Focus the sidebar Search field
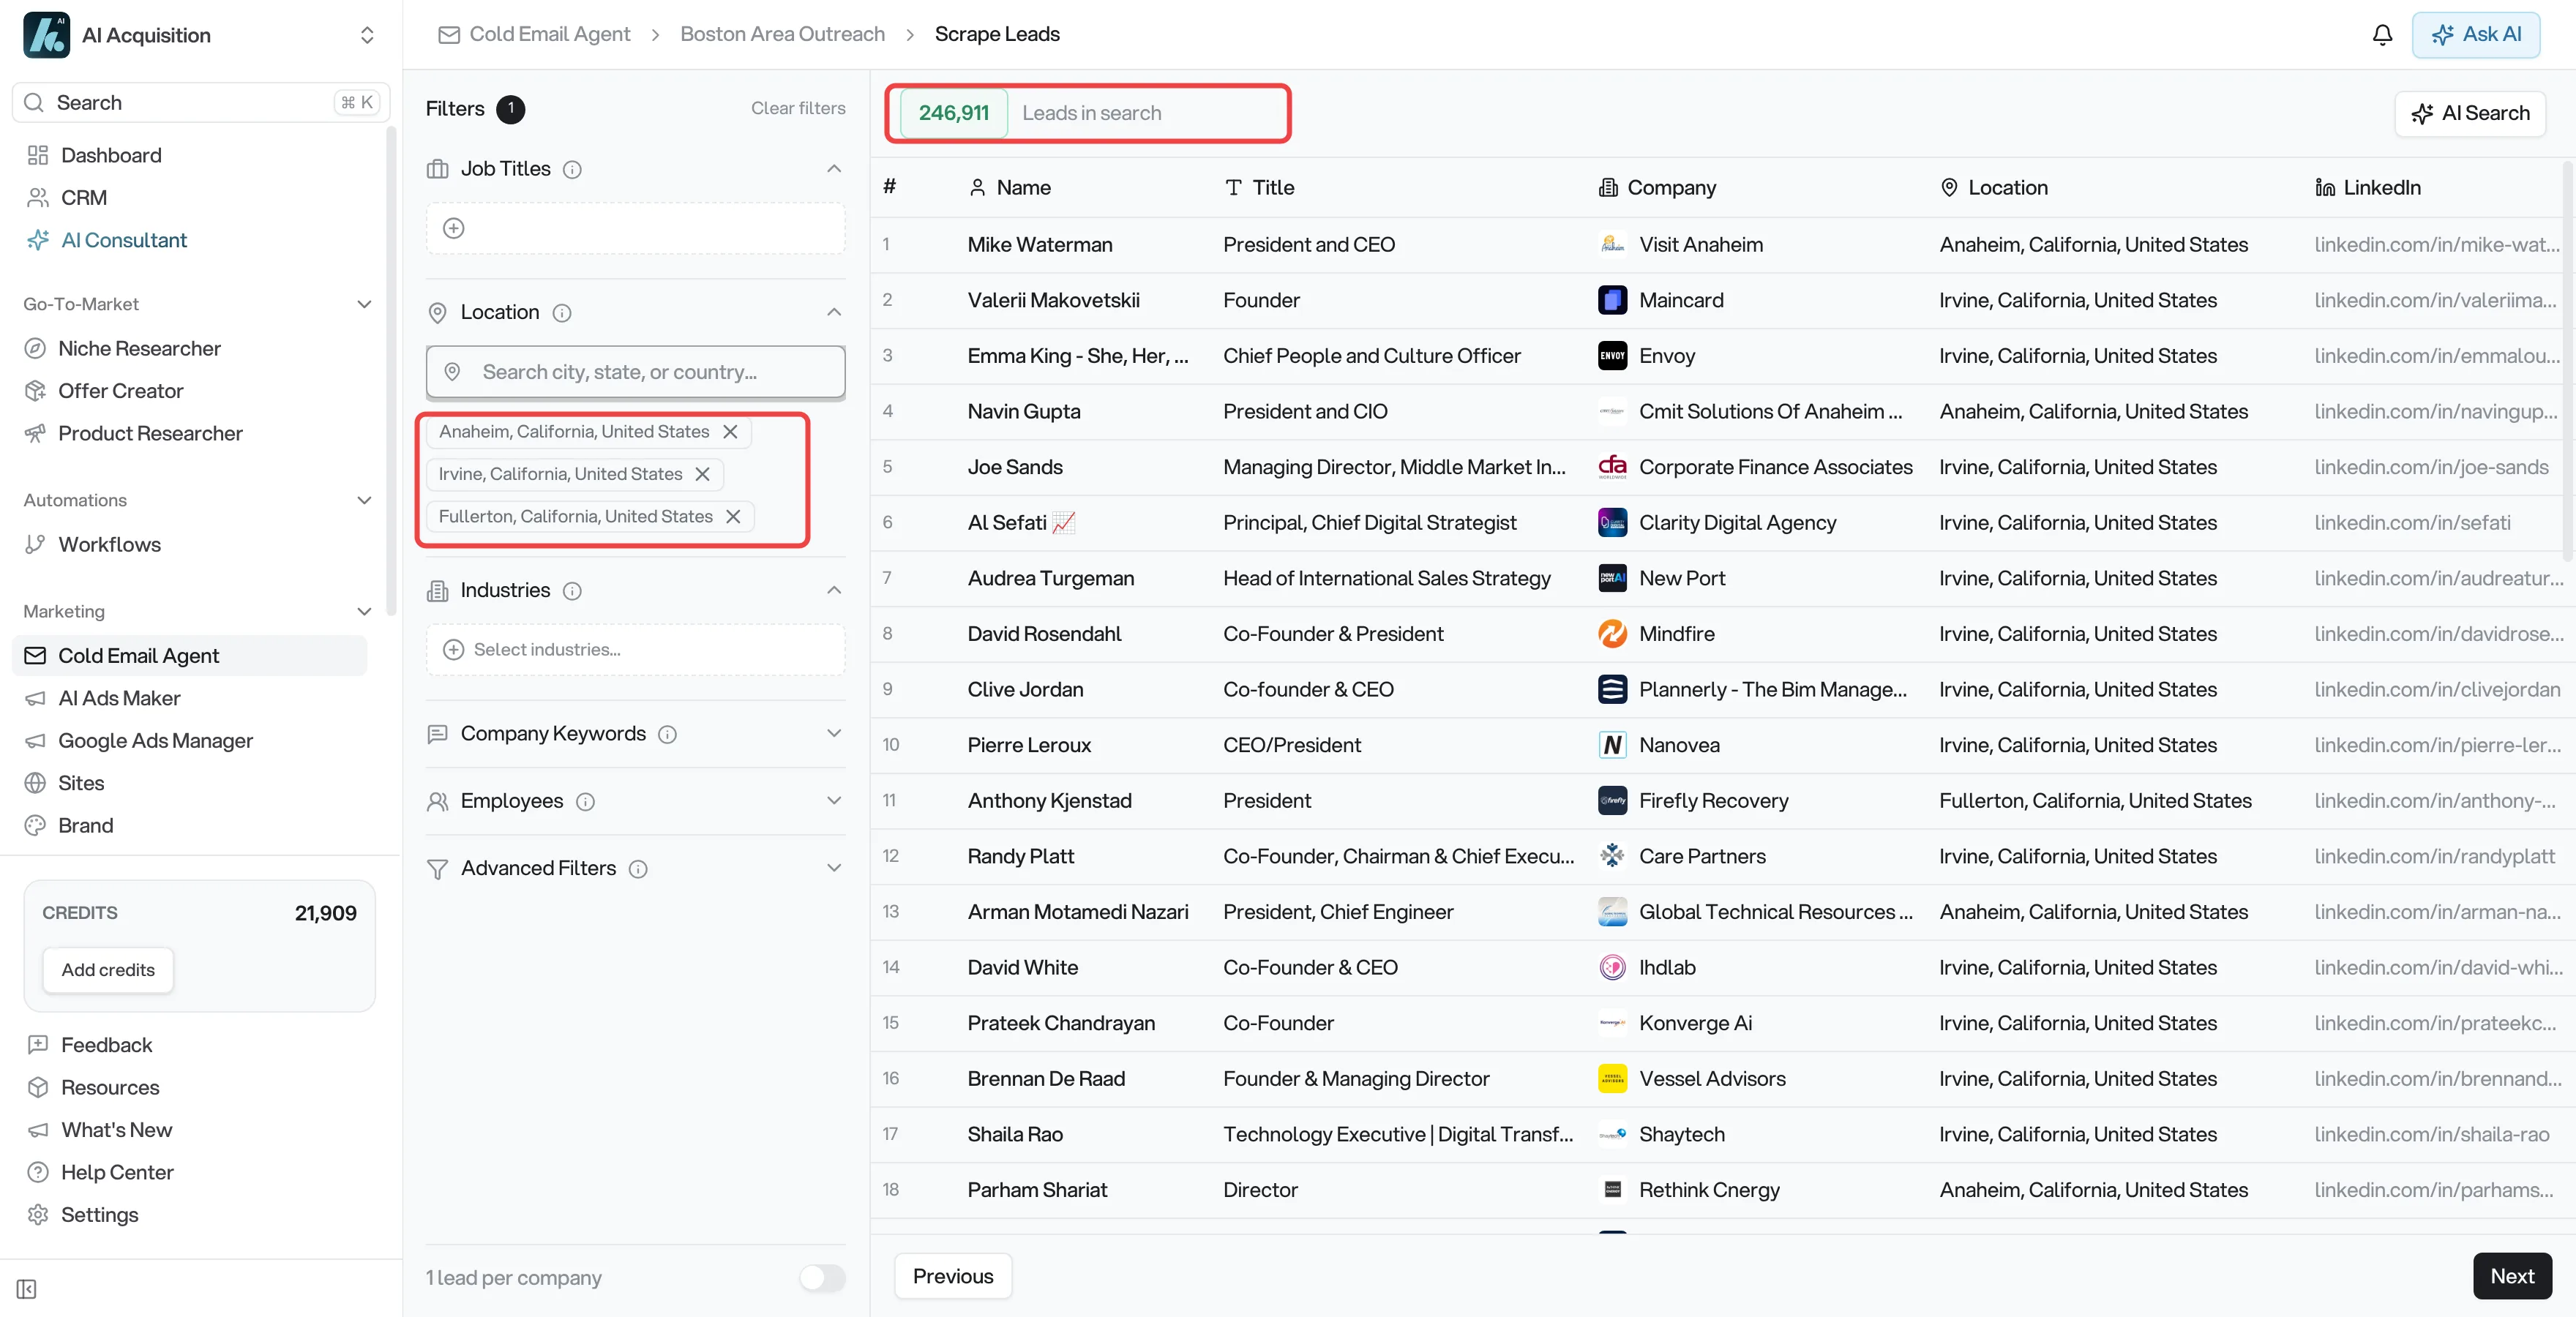This screenshot has width=2576, height=1317. pos(200,103)
